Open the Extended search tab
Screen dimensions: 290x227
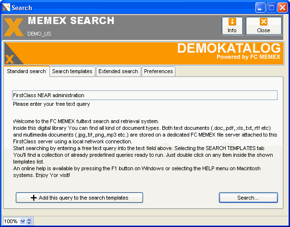pyautogui.click(x=118, y=71)
